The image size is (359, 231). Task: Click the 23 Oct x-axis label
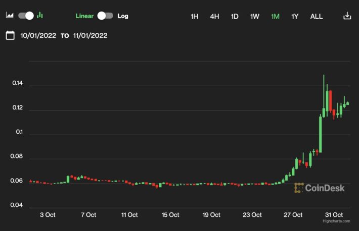point(252,215)
